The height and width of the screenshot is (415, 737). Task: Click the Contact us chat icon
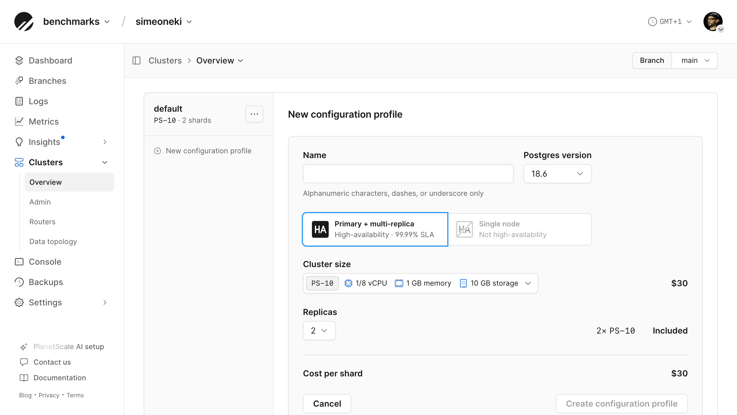(x=24, y=362)
